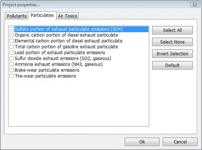Click the Select None button
The height and width of the screenshot is (150, 202).
click(x=172, y=42)
